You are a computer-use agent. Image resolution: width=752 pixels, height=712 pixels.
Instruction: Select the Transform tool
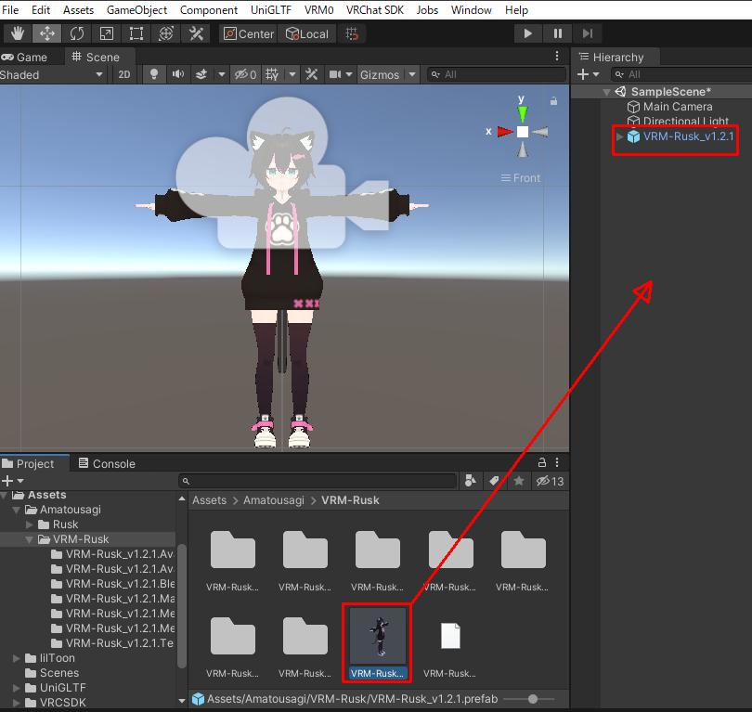pyautogui.click(x=166, y=33)
